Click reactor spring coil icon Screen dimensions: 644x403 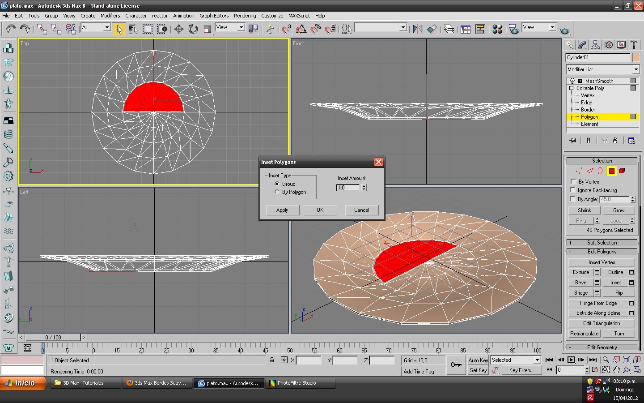[x=8, y=134]
